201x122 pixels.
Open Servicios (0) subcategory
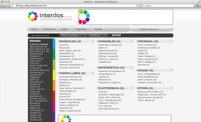point(144,65)
